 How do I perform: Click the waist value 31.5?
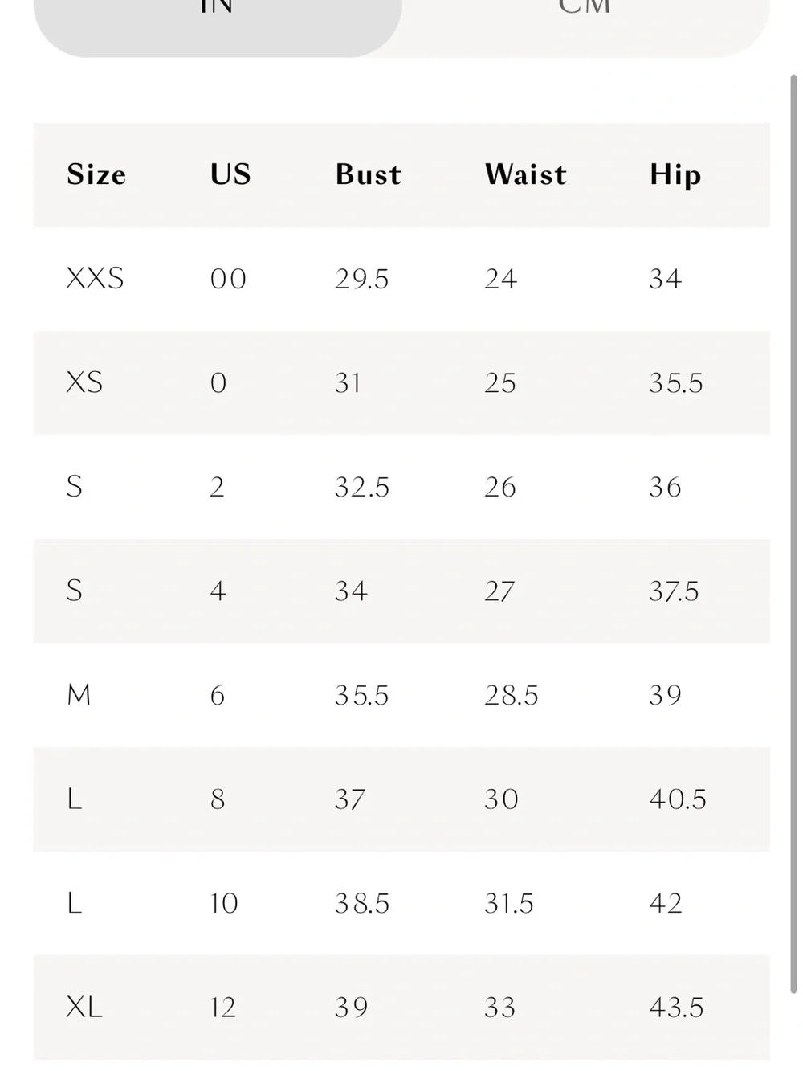pyautogui.click(x=509, y=903)
